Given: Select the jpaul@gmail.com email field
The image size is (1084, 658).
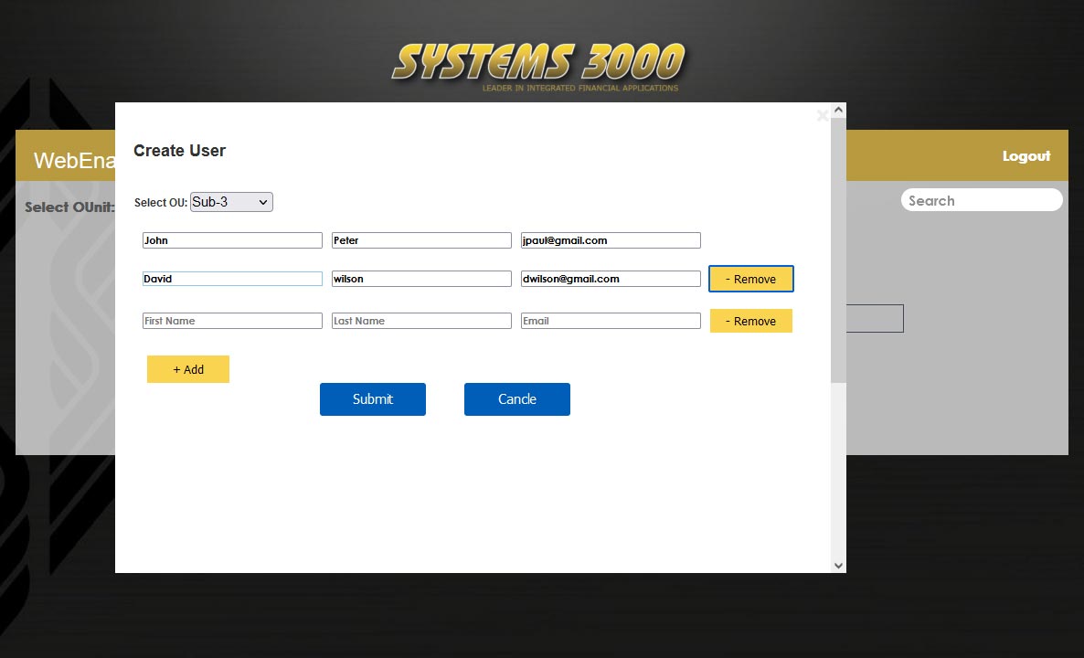Looking at the screenshot, I should [611, 240].
